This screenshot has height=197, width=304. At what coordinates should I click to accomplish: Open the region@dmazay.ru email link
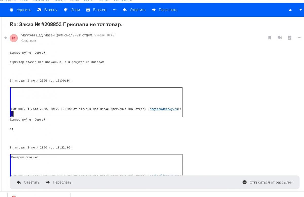(164, 109)
